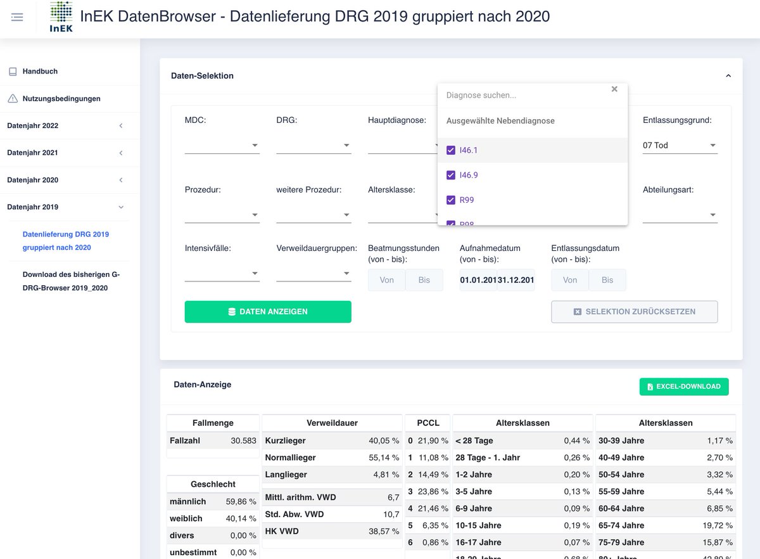The height and width of the screenshot is (559, 760).
Task: Open the MDC dropdown
Action: (x=222, y=145)
